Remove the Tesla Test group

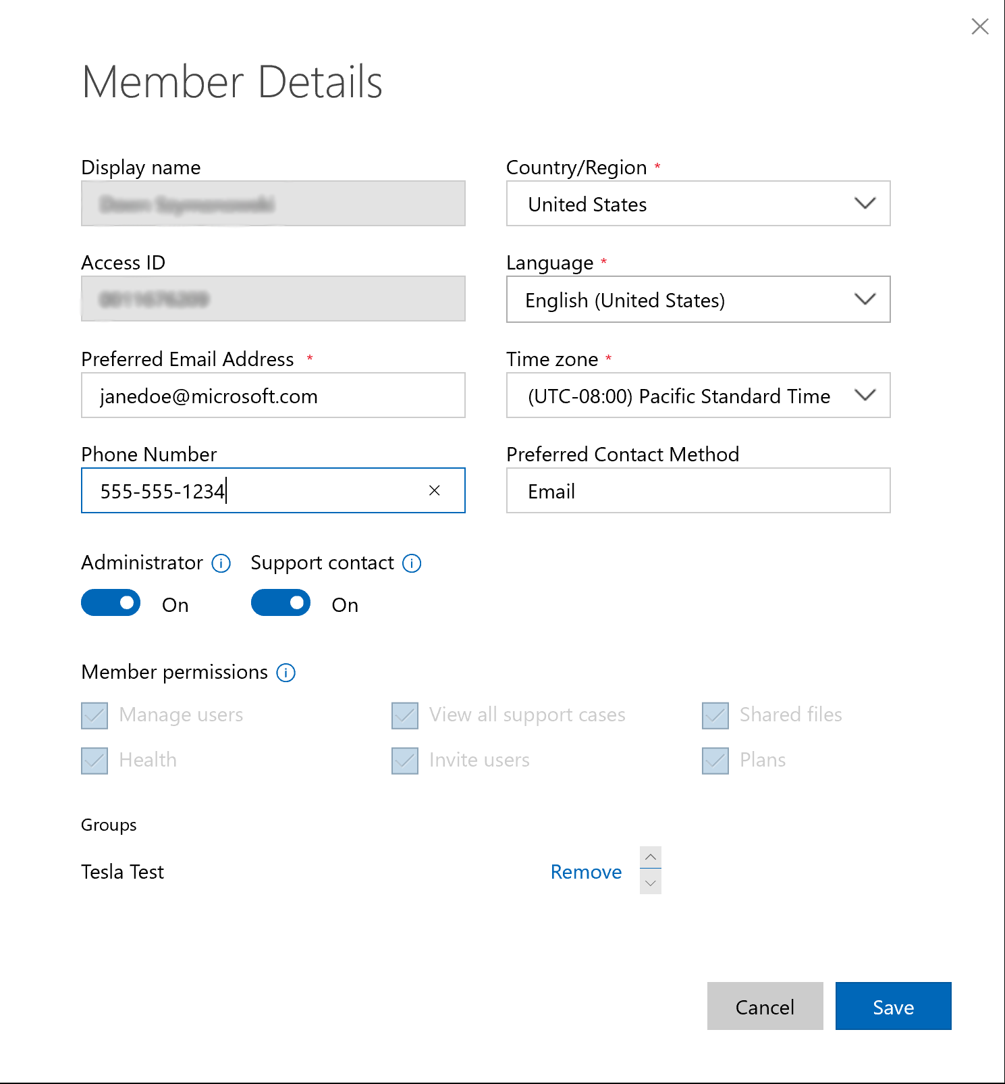pyautogui.click(x=586, y=872)
